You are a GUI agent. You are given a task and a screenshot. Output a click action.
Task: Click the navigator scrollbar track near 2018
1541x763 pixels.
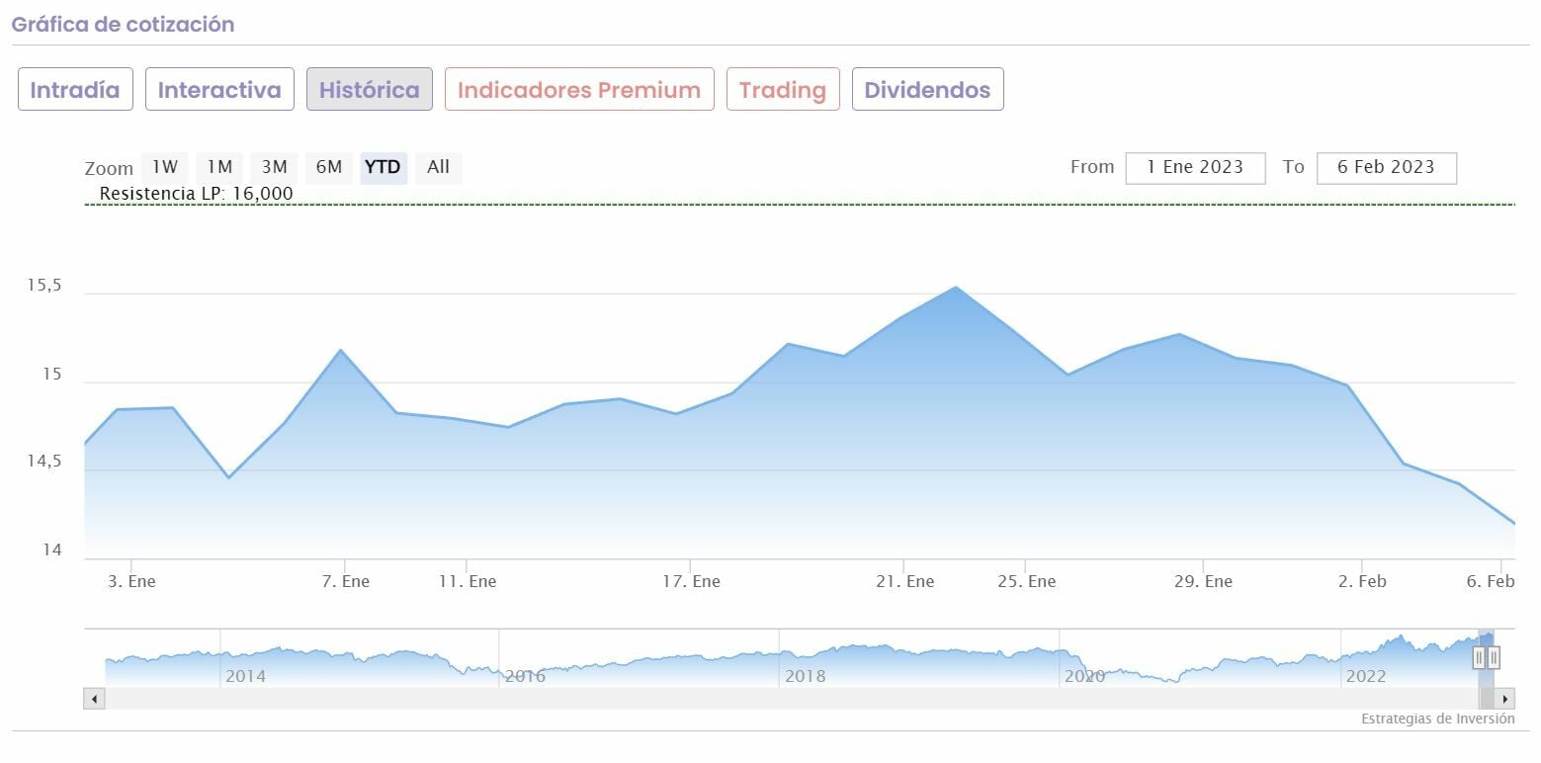point(806,699)
